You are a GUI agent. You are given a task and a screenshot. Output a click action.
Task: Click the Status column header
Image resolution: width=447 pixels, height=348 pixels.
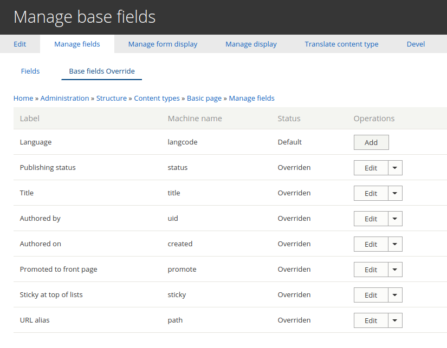(x=289, y=119)
